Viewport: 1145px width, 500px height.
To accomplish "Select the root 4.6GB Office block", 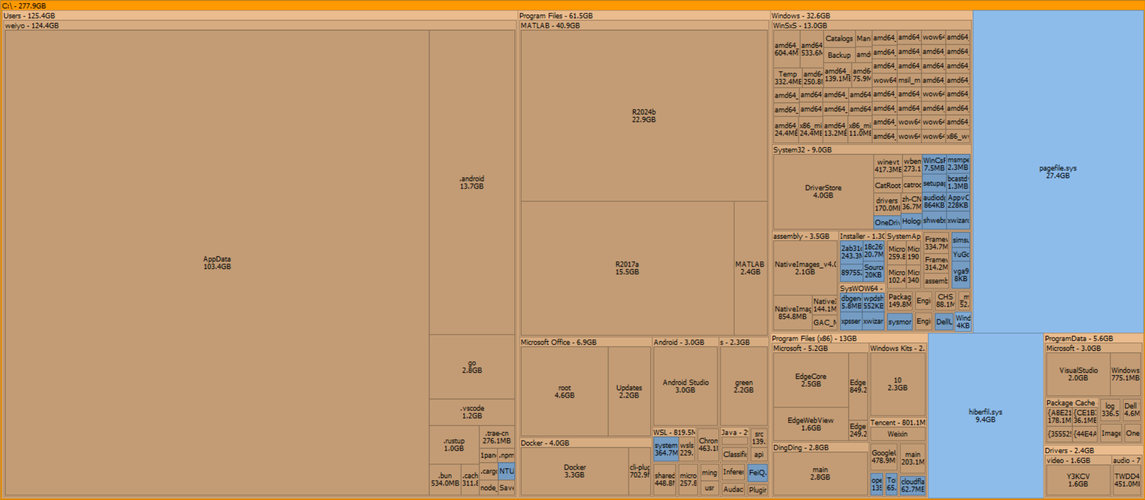I will (564, 392).
